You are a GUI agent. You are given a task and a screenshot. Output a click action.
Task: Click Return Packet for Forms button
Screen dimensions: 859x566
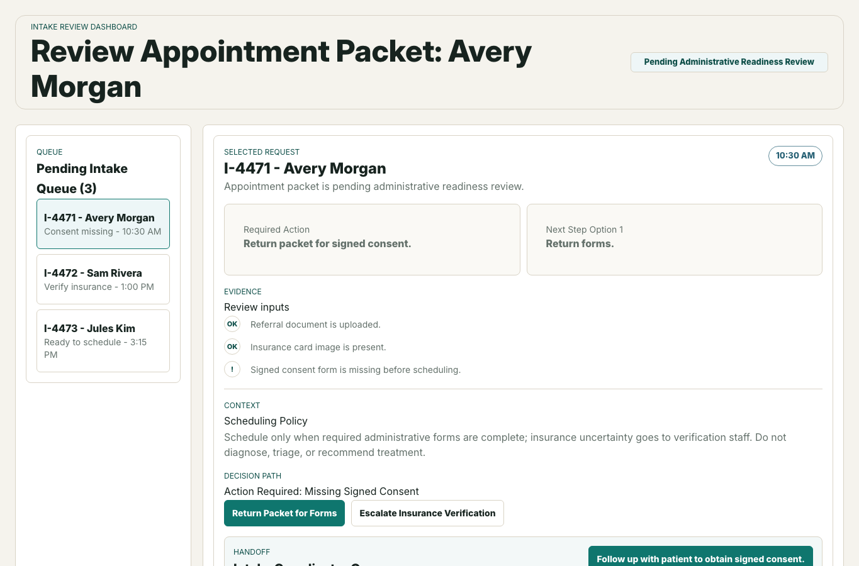(284, 513)
